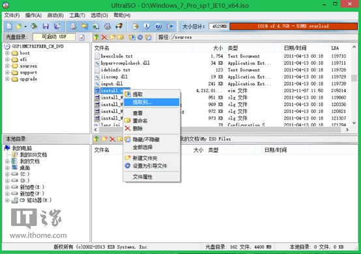Choose 设置为引导文件 in context menu
361x254 pixels.
(151, 166)
